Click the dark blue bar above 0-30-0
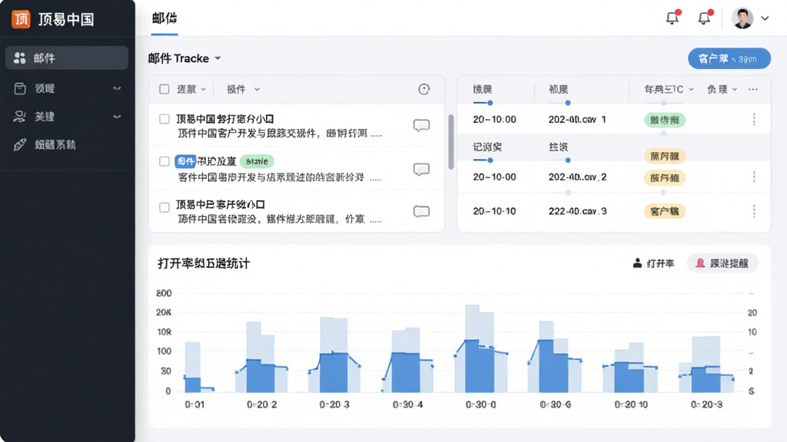The image size is (787, 442). pos(480,366)
